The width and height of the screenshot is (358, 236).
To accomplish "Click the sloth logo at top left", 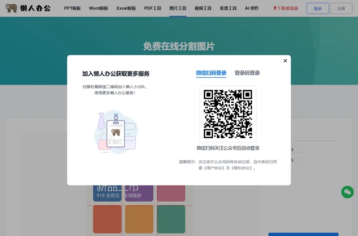I will (x=11, y=8).
